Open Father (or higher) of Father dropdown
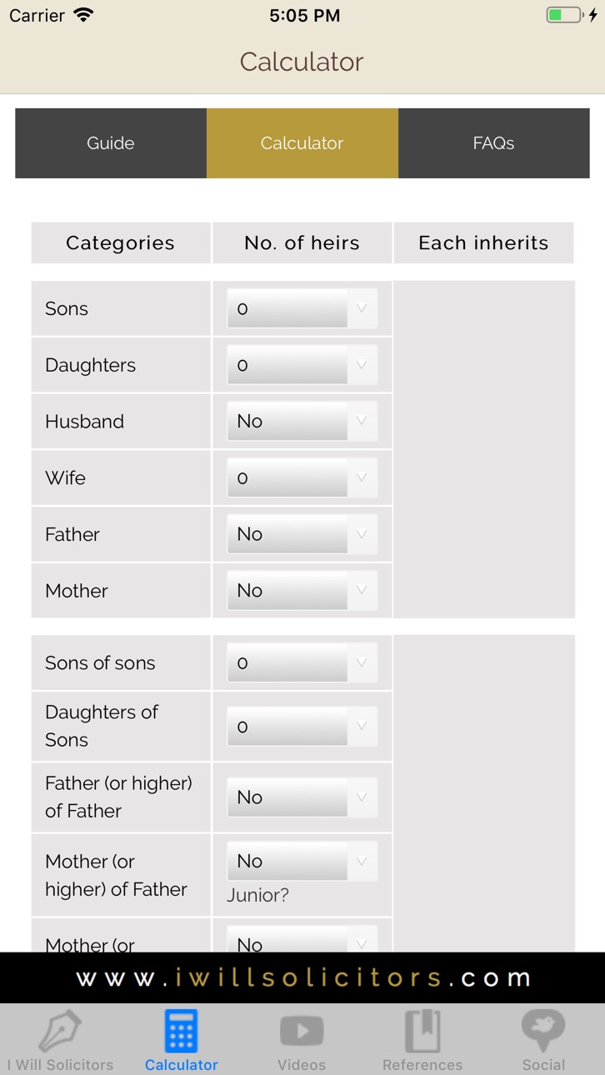 (302, 797)
